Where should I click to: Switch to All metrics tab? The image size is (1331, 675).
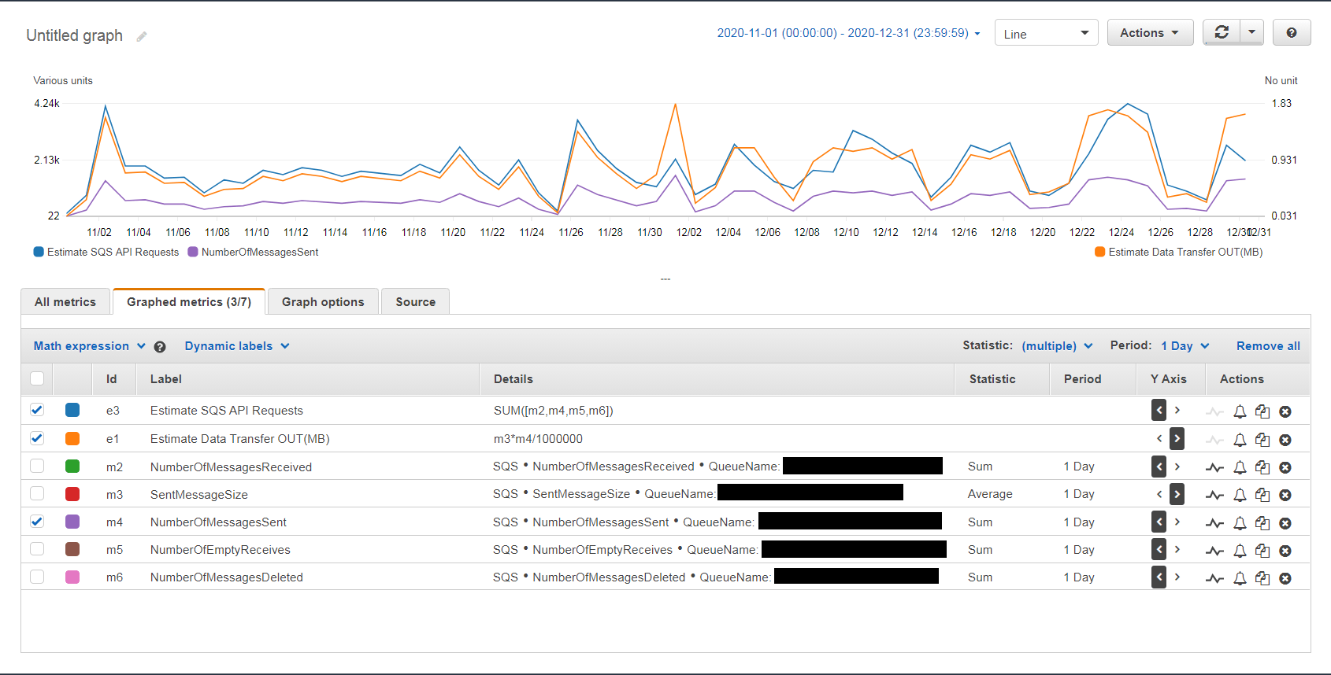65,302
